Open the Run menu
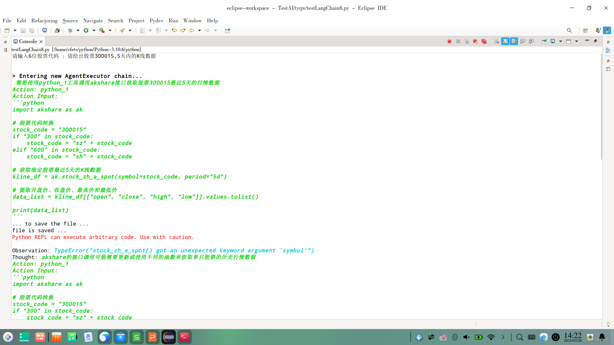This screenshot has width=614, height=345. point(173,20)
